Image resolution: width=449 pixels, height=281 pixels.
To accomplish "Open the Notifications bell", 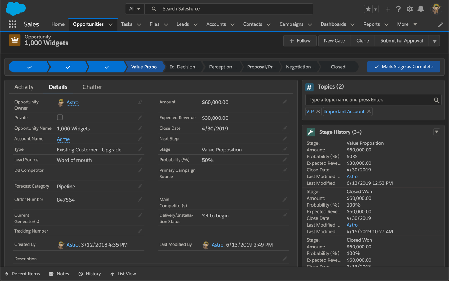I will tap(421, 9).
